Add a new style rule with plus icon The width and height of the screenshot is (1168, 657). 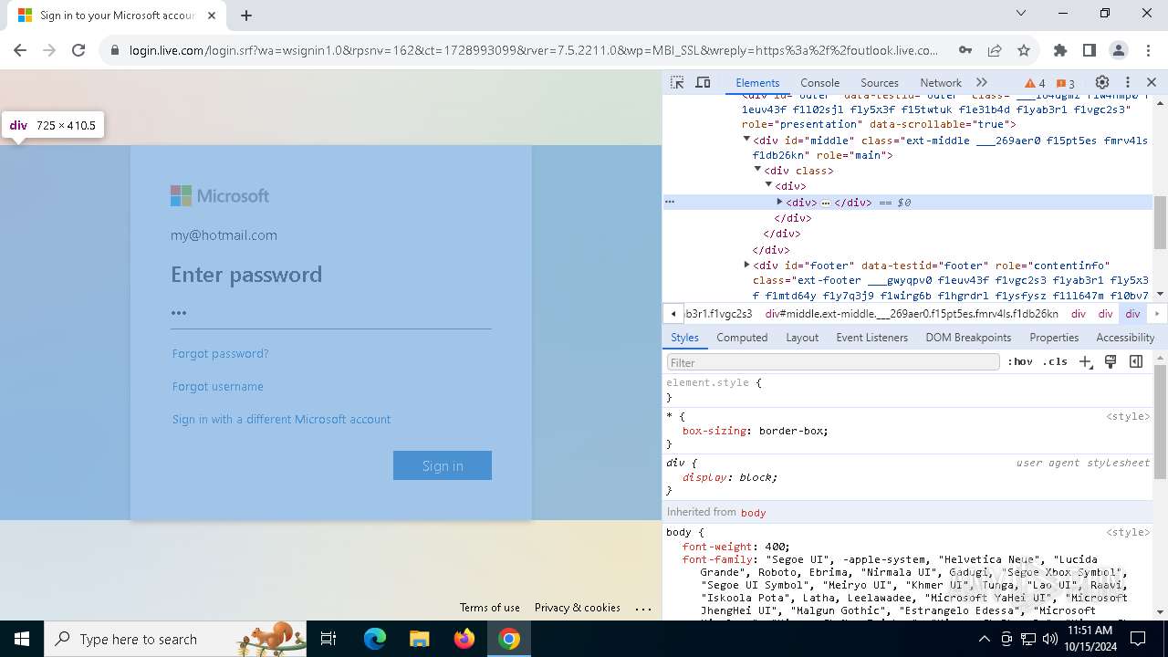click(1085, 362)
